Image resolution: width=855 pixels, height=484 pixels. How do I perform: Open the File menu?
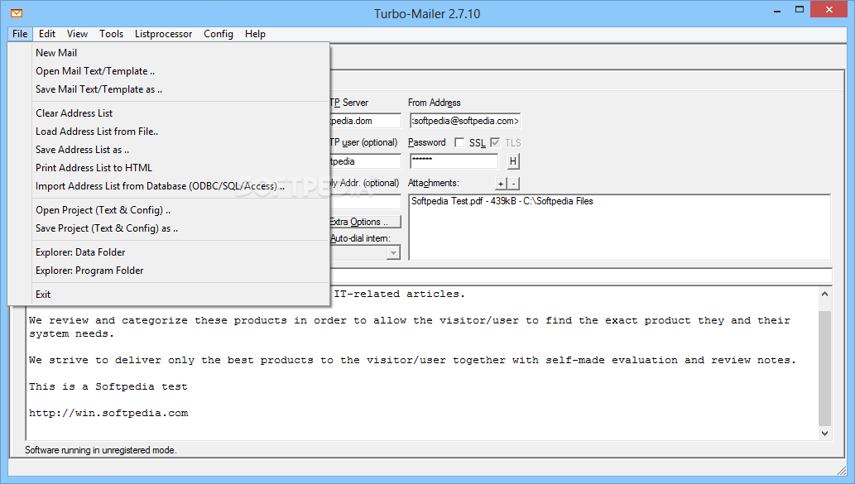20,34
